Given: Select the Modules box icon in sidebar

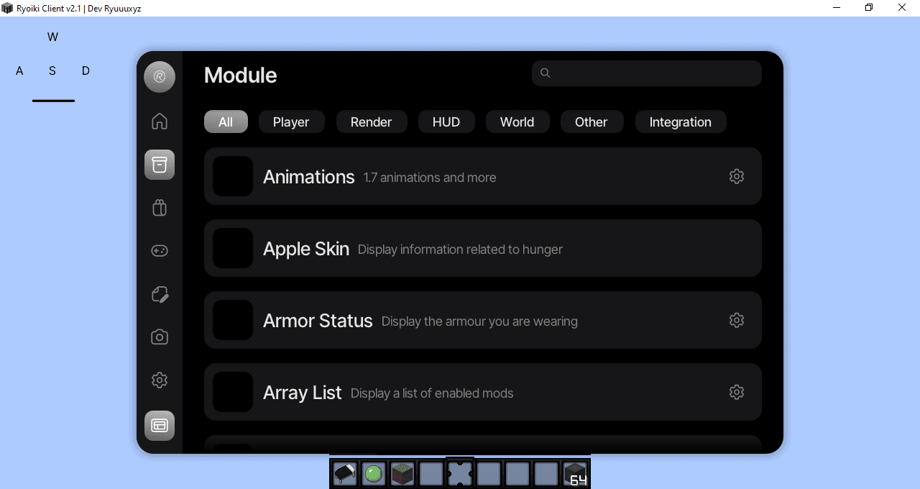Looking at the screenshot, I should [x=160, y=165].
